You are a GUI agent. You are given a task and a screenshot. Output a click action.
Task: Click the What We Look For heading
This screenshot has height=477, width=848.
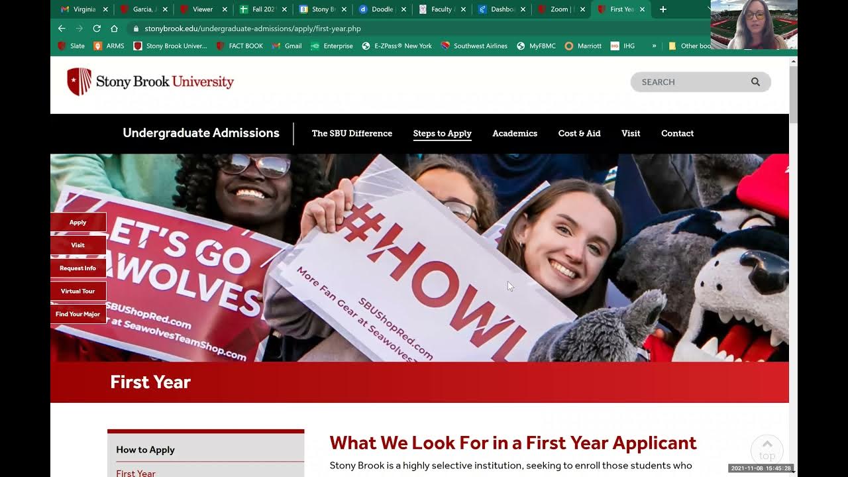click(513, 443)
